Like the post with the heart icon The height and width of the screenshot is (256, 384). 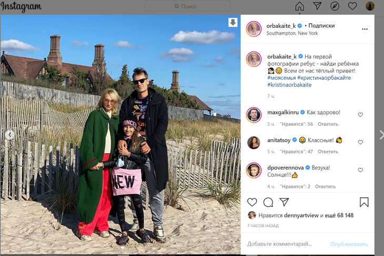click(x=252, y=202)
